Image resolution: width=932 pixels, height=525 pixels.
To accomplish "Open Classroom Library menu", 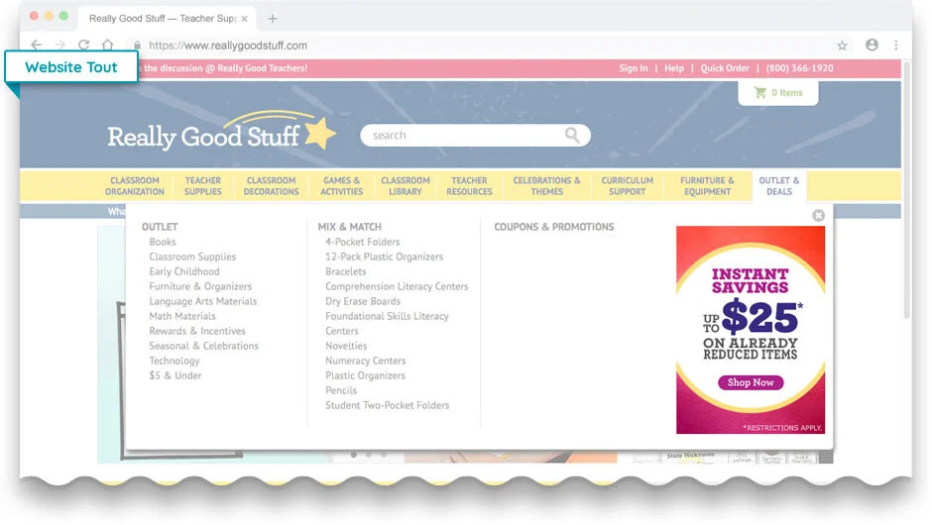I will (x=406, y=186).
